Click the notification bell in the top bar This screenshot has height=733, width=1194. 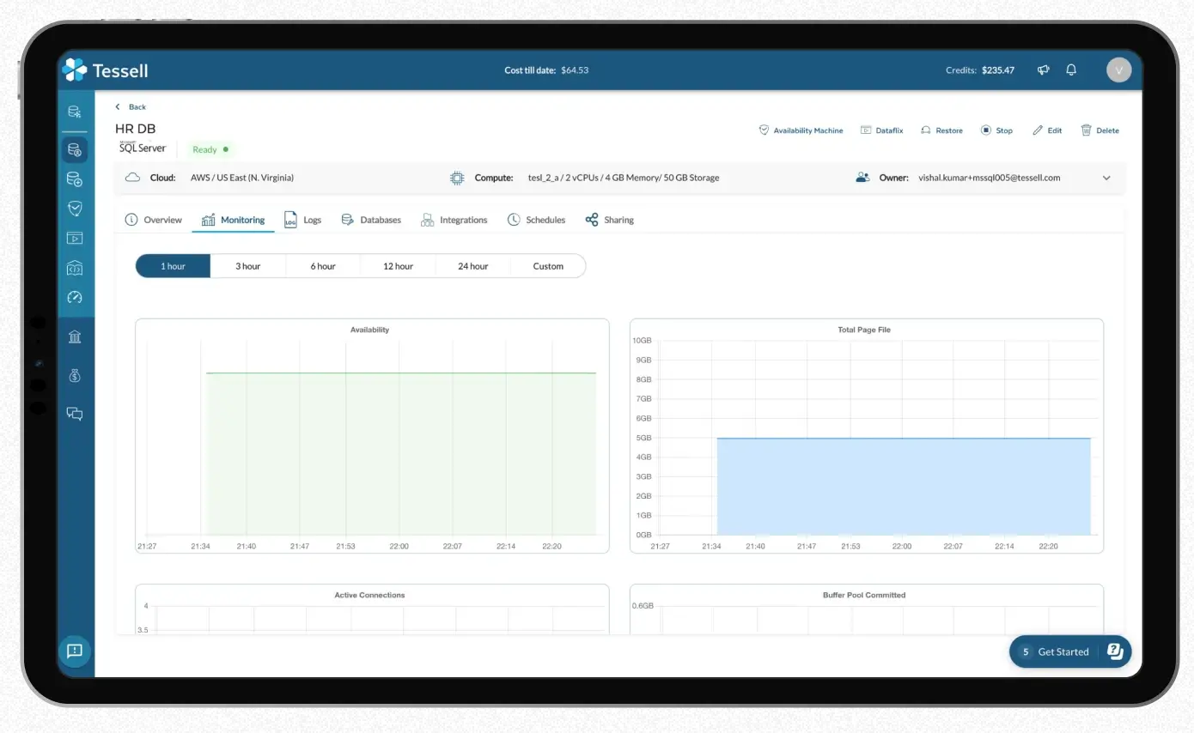point(1071,70)
